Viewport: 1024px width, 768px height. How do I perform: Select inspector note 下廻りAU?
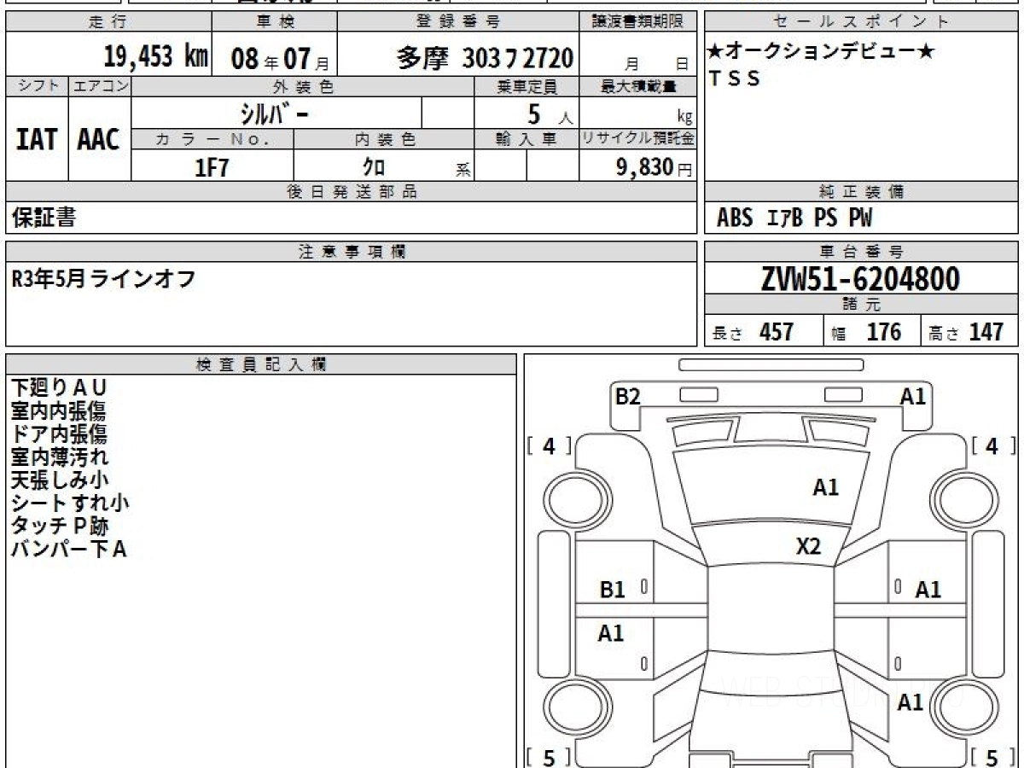60,388
